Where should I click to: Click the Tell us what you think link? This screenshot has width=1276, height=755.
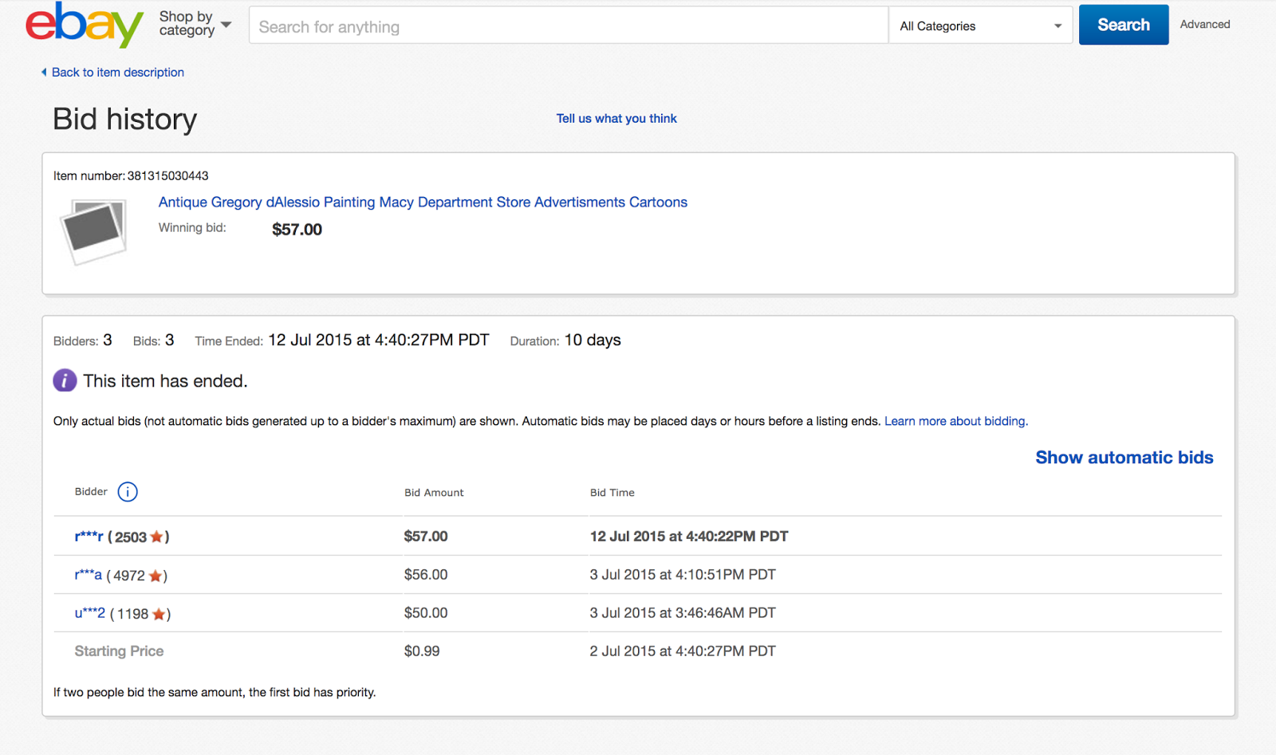click(616, 119)
